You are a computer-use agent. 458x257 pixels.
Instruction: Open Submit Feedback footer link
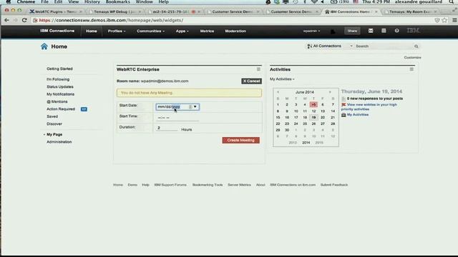[334, 185]
